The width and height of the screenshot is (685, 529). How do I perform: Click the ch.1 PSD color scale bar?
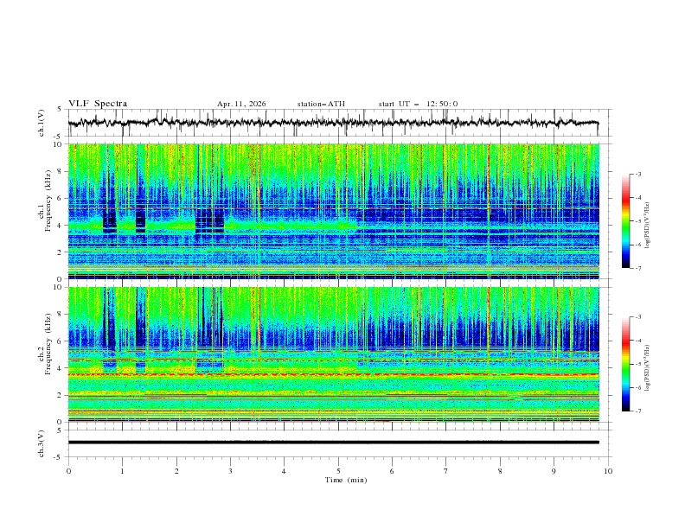[x=626, y=221]
